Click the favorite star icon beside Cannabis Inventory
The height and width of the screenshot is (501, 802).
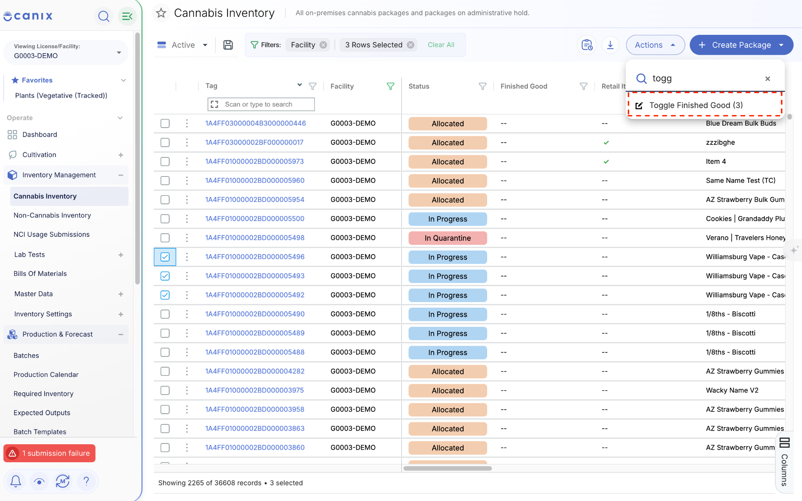point(161,13)
